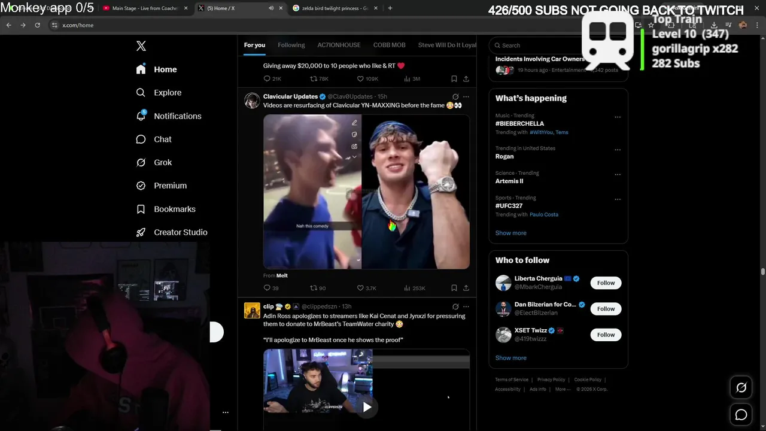Screen dimensions: 766x431
Task: Switch to zelda bird twilight princess tab
Action: tap(335, 8)
